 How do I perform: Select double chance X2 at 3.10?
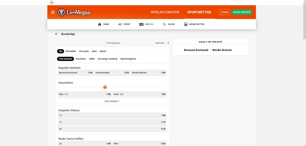pyautogui.click(x=112, y=129)
